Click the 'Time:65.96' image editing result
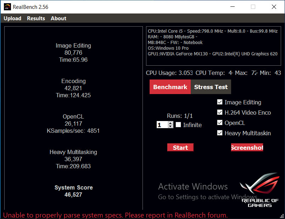The height and width of the screenshot is (219, 285). (x=73, y=60)
